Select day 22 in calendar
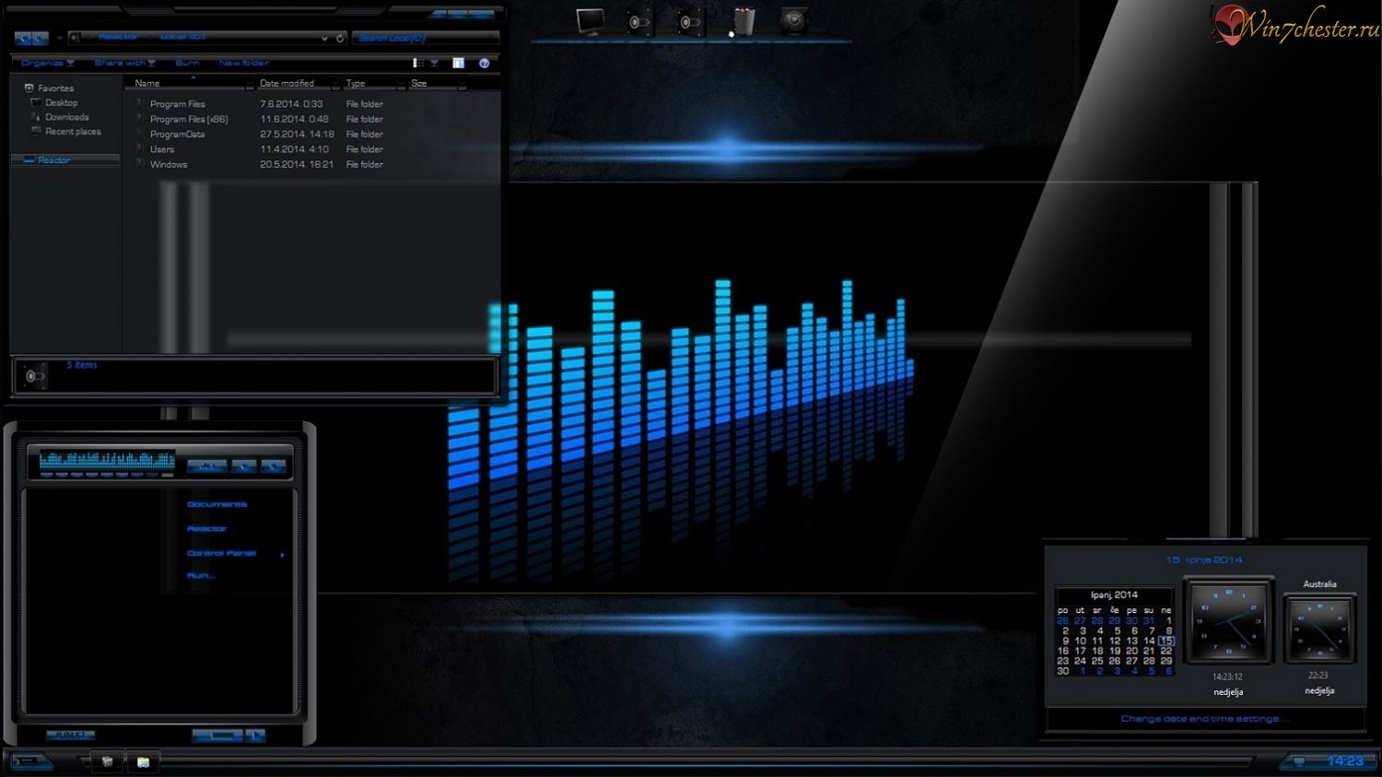1382x777 pixels. click(1166, 651)
